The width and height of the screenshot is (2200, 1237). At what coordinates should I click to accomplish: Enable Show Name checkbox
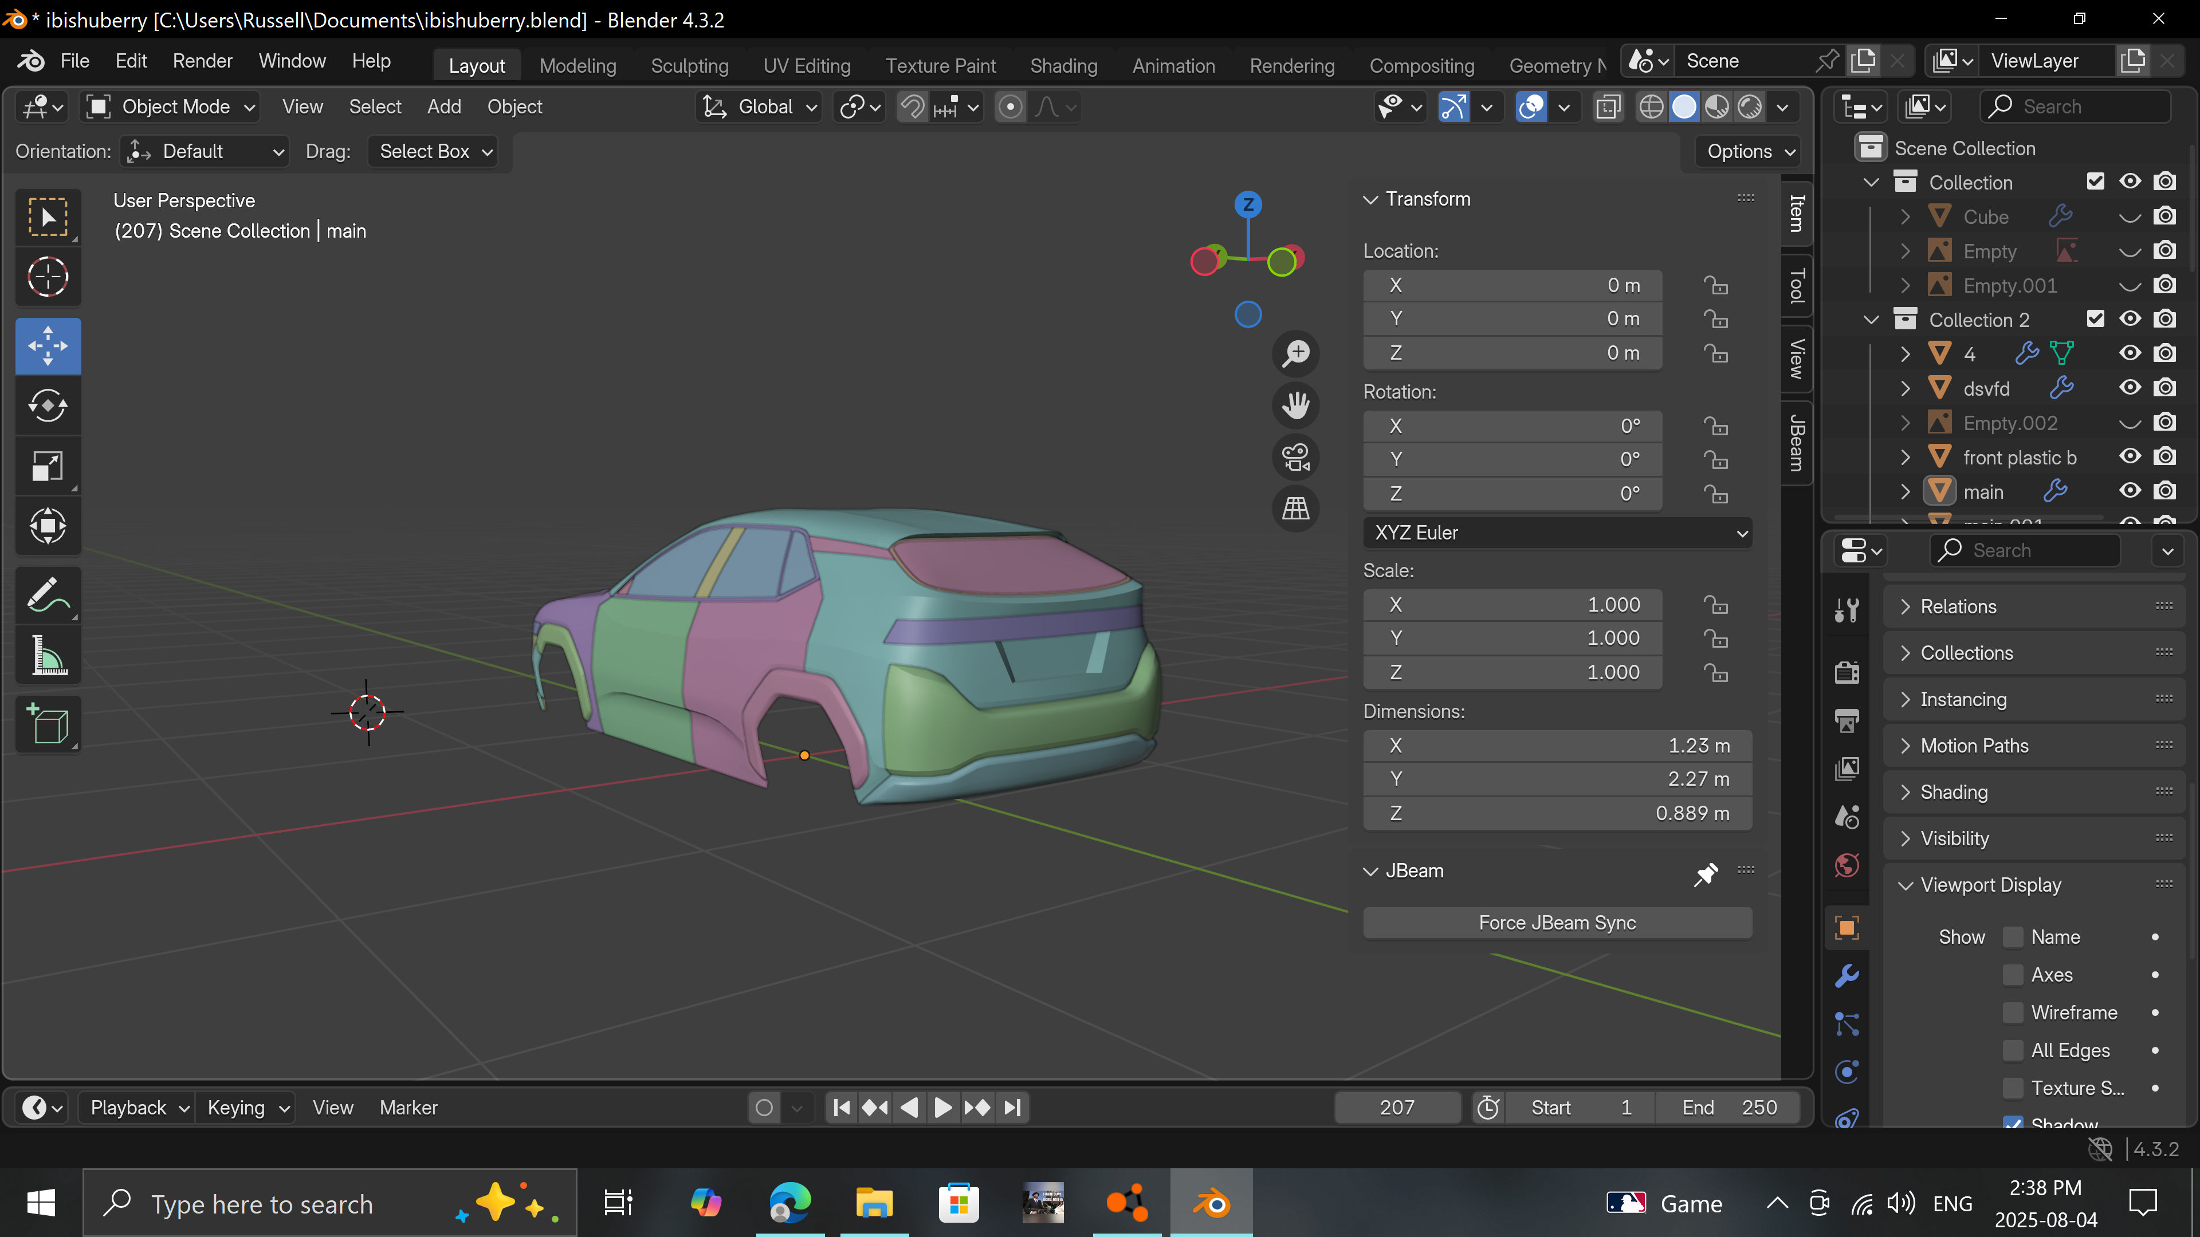pos(2013,937)
